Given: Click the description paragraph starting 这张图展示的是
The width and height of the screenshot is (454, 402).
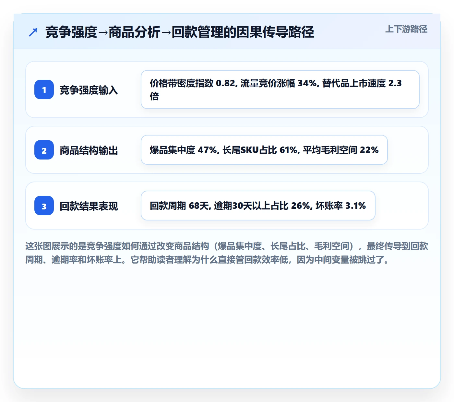Looking at the screenshot, I should point(227,253).
